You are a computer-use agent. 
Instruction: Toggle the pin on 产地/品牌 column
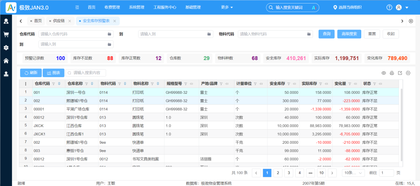click(x=227, y=84)
